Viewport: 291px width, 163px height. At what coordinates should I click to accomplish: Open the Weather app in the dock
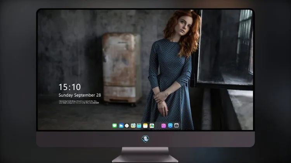click(x=121, y=126)
